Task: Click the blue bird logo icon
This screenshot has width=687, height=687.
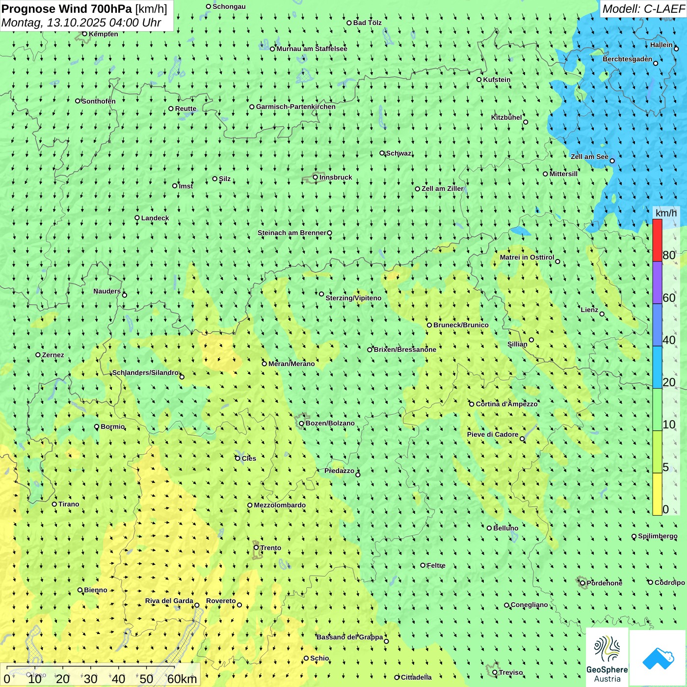Action: tap(658, 659)
